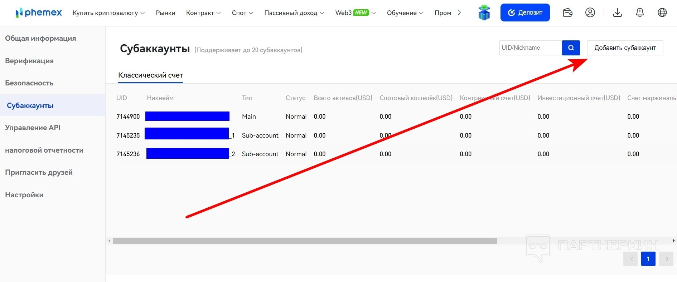The height and width of the screenshot is (282, 677).
Task: Click the scrollbar right arrow
Action: (674, 241)
